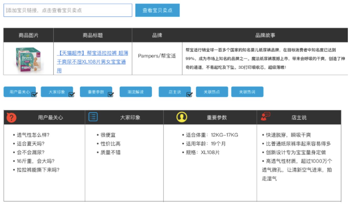351x204 pixels.
Task: Click the question 透气性怎么样?
Action: tap(33, 135)
